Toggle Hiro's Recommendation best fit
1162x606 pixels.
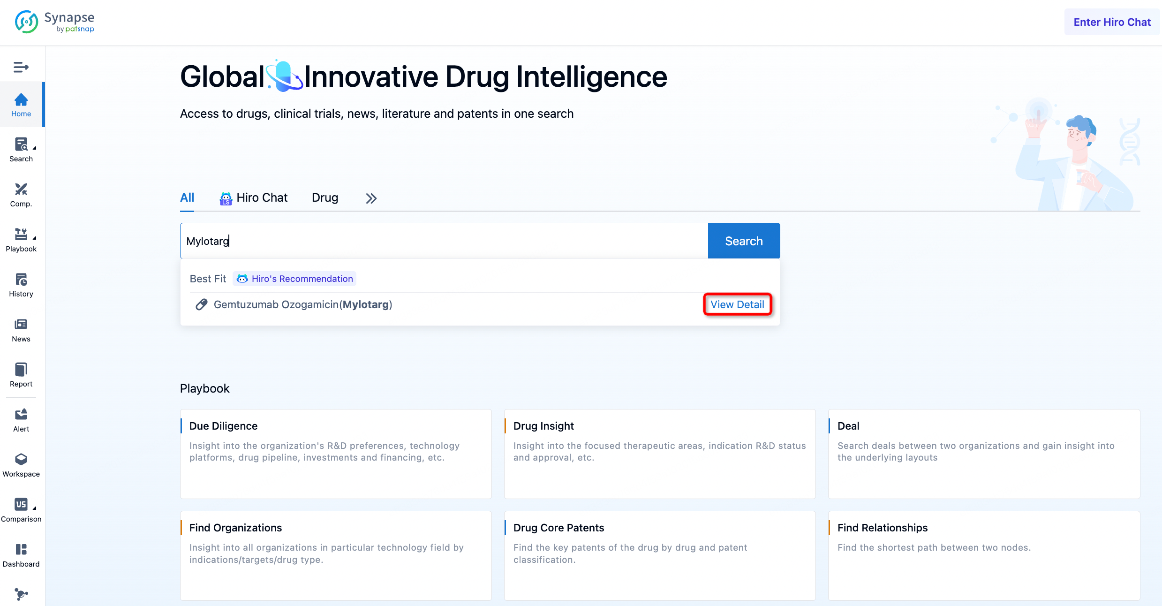point(295,279)
